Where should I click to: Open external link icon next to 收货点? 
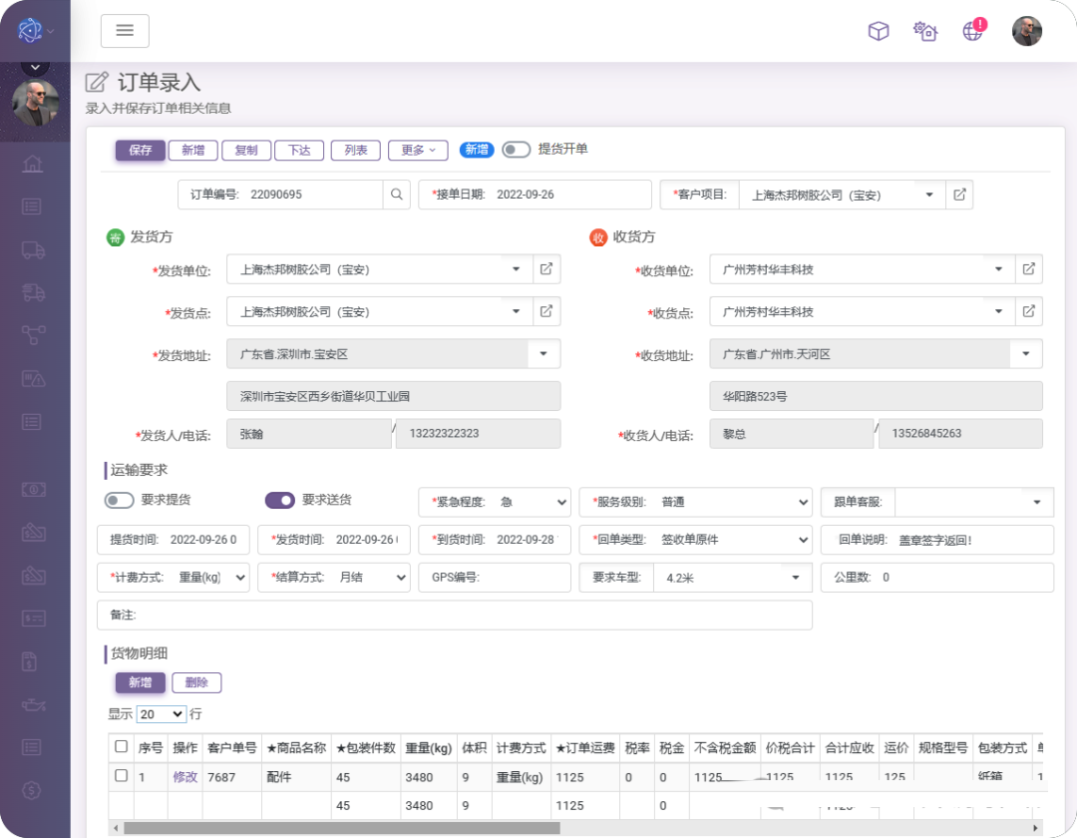1028,311
